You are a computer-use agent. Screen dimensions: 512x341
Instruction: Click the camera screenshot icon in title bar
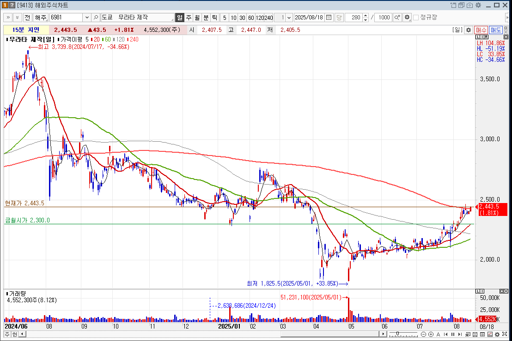point(469,5)
